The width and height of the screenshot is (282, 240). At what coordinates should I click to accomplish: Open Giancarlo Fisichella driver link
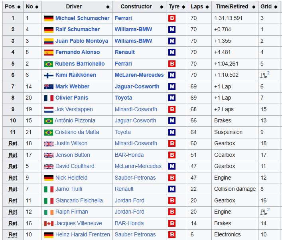[79, 200]
